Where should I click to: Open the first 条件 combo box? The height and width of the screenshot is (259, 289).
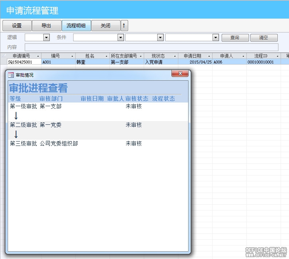click(120, 38)
